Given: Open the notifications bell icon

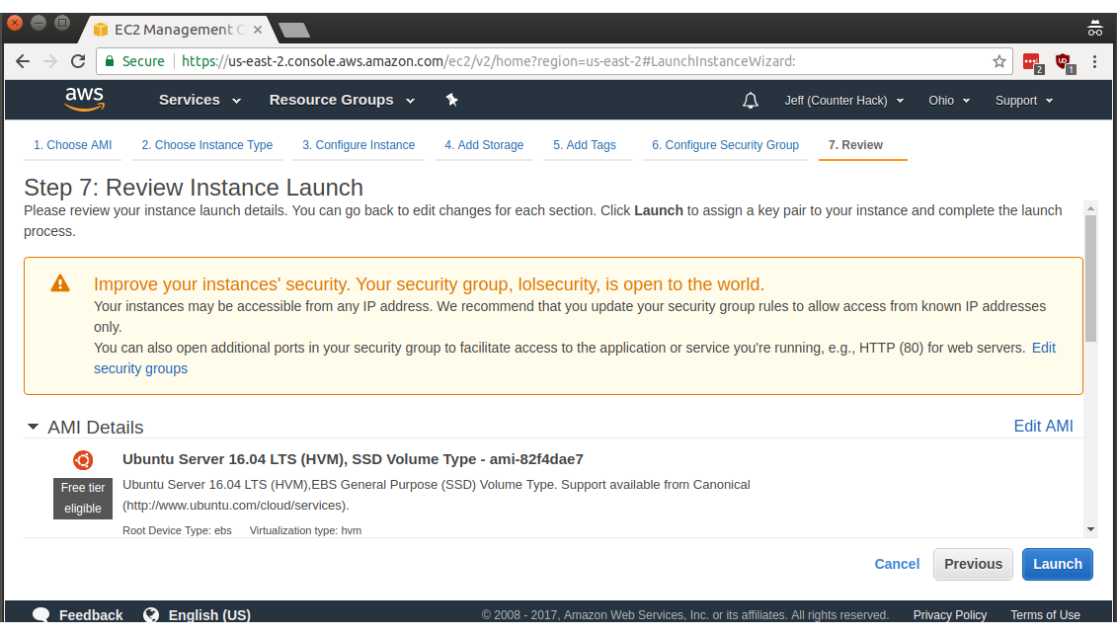Looking at the screenshot, I should (751, 101).
